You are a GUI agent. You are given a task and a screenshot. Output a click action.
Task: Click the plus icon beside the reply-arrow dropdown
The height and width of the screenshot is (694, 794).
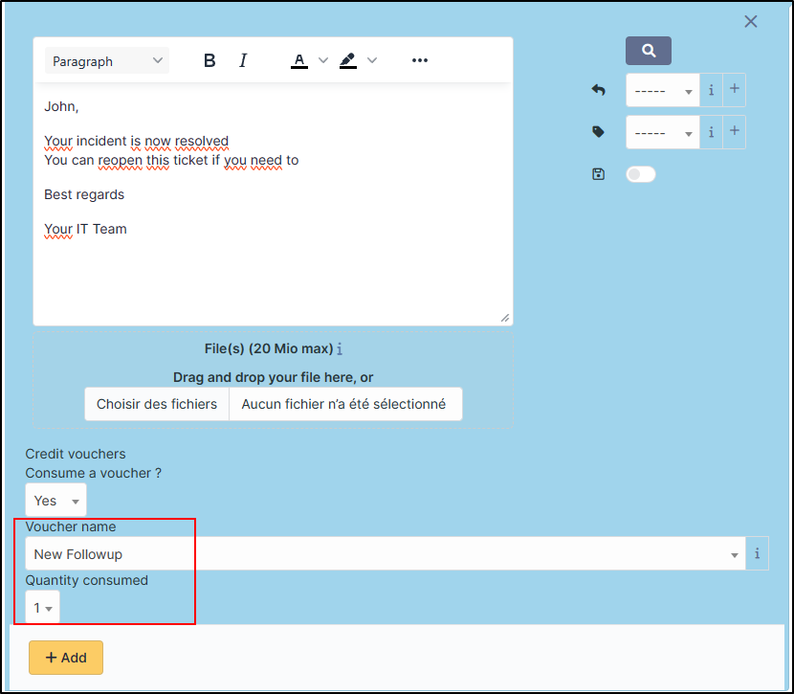(x=735, y=90)
